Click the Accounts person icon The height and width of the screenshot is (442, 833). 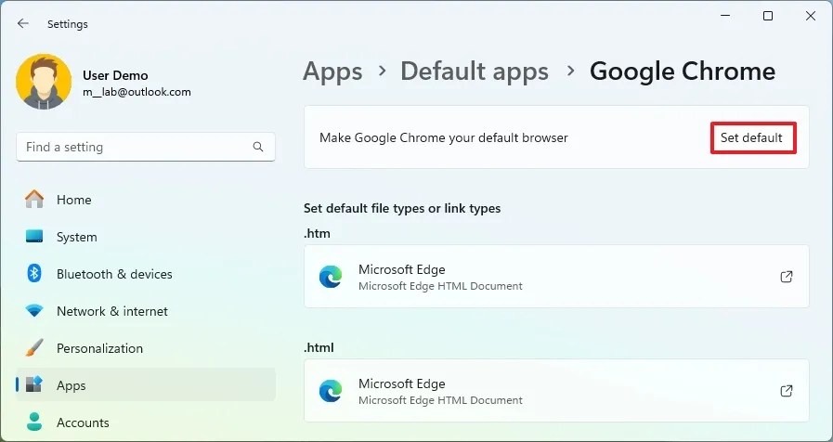(34, 422)
